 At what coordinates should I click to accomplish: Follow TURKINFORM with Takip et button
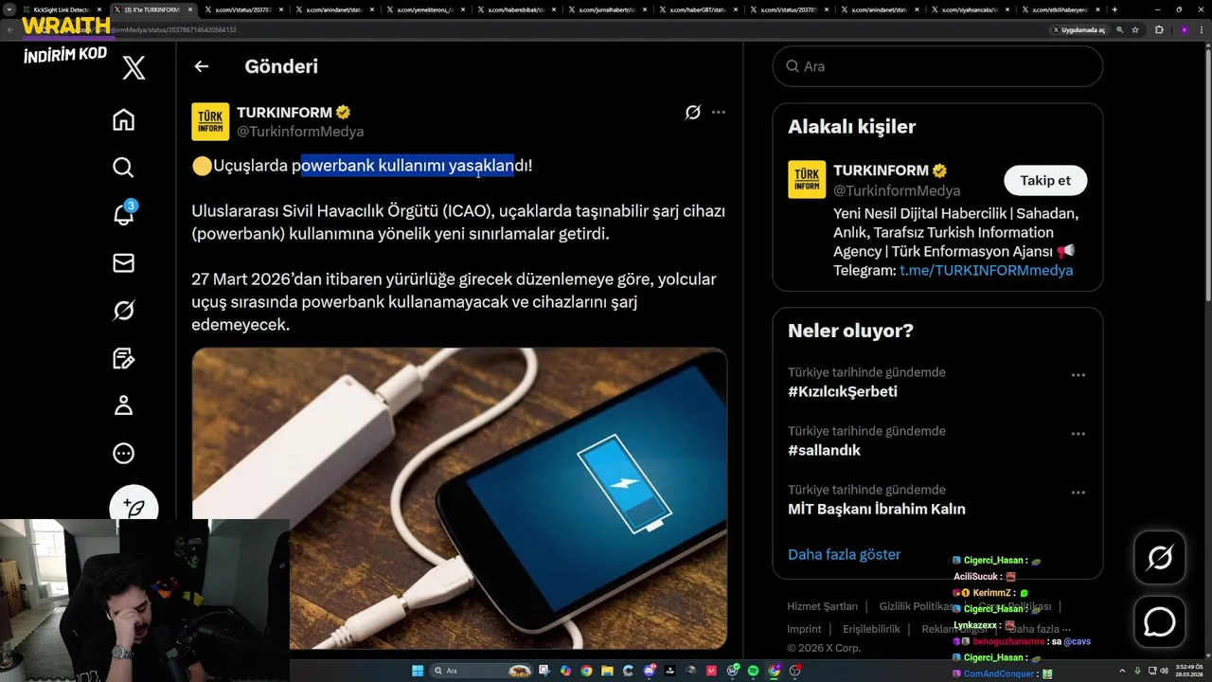(x=1045, y=180)
